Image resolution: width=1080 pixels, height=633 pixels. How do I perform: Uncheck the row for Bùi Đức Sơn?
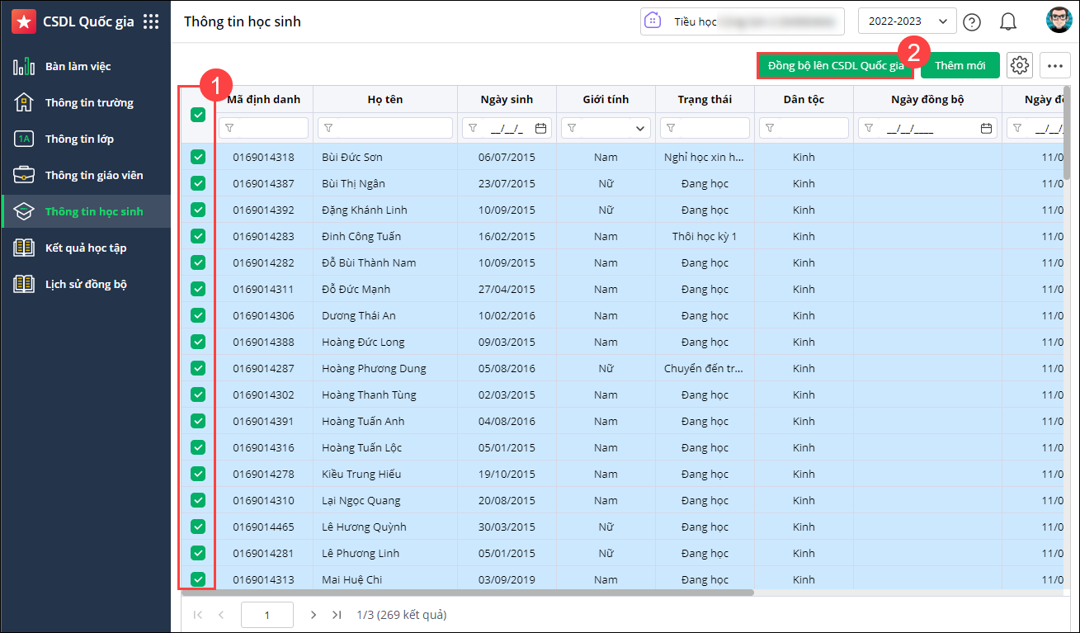click(x=198, y=157)
